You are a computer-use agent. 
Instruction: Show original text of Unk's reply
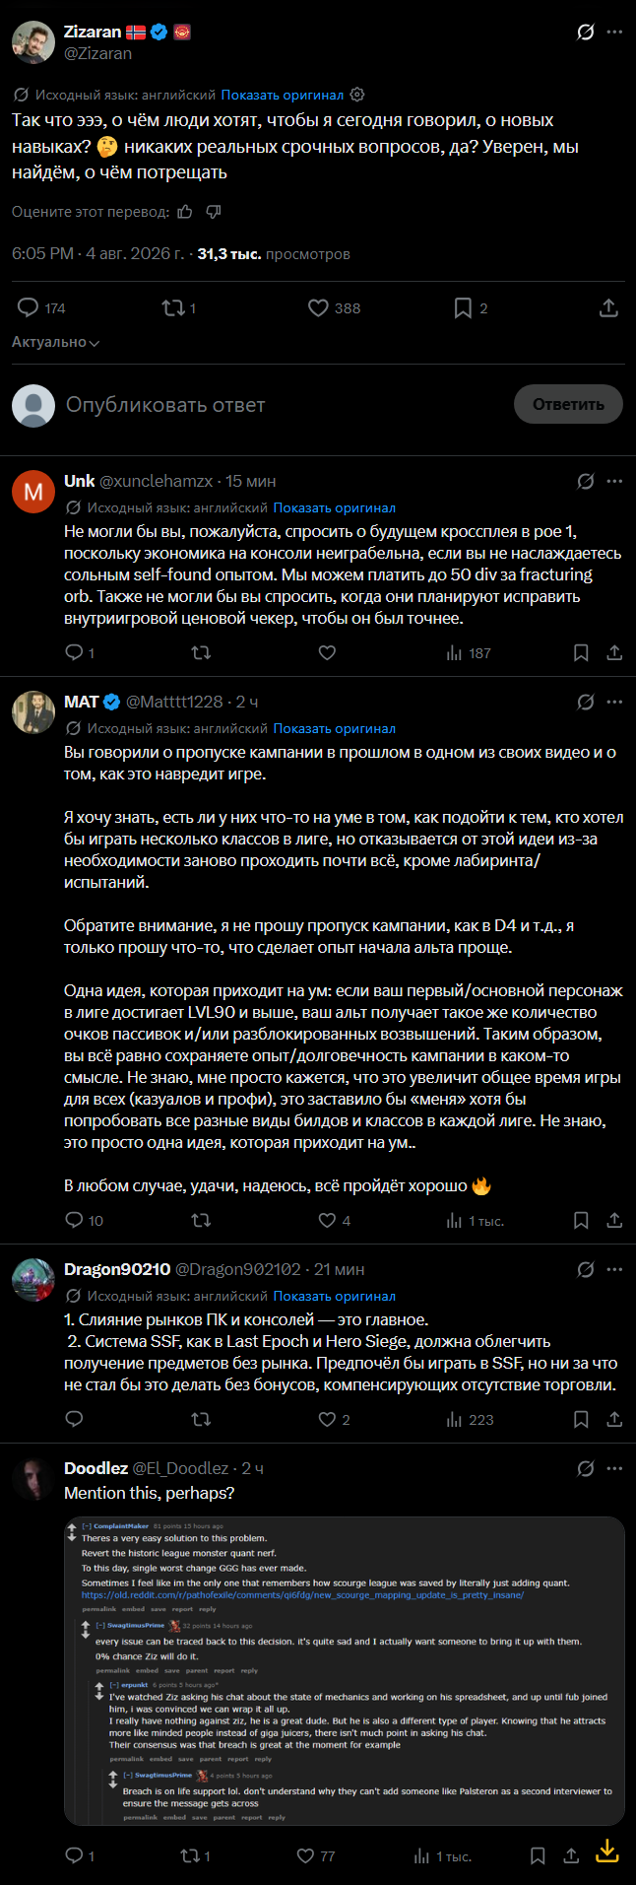334,507
